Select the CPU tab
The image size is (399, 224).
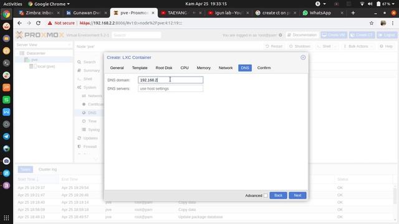[185, 68]
